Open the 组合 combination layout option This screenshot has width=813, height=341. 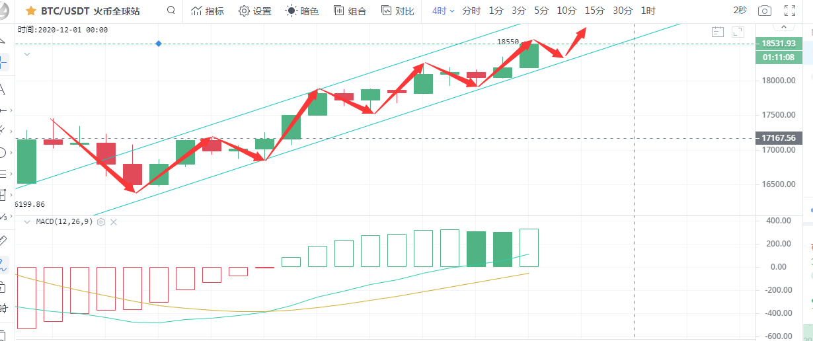click(x=350, y=11)
